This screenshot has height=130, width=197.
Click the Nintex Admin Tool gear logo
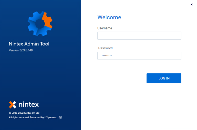coord(40,24)
